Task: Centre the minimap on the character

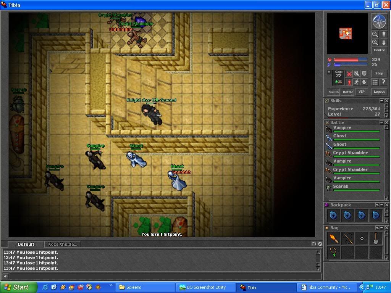Action: (379, 50)
